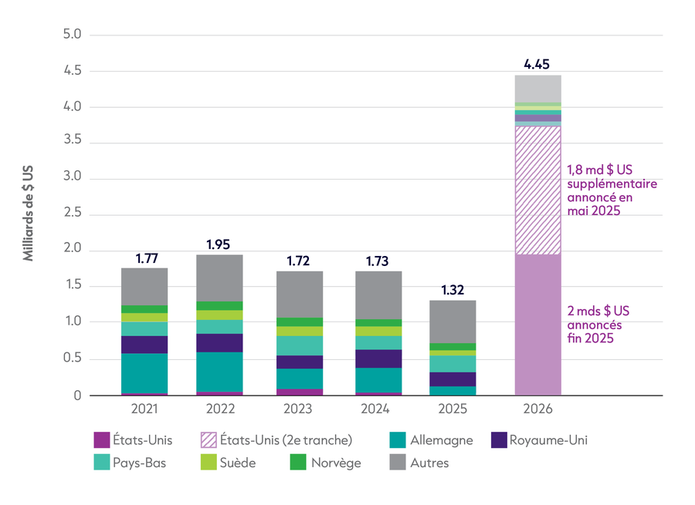The height and width of the screenshot is (505, 695).
Task: Select the 1.95 total above the 2022 bar
Action: (218, 244)
